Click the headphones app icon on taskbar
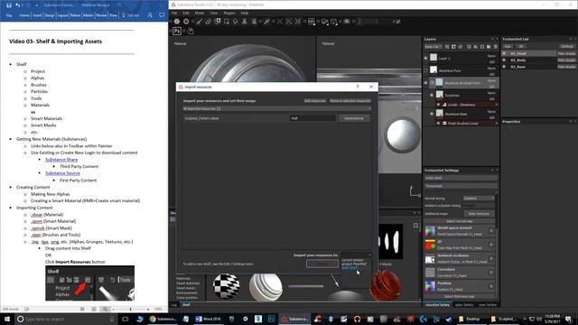 357,319
